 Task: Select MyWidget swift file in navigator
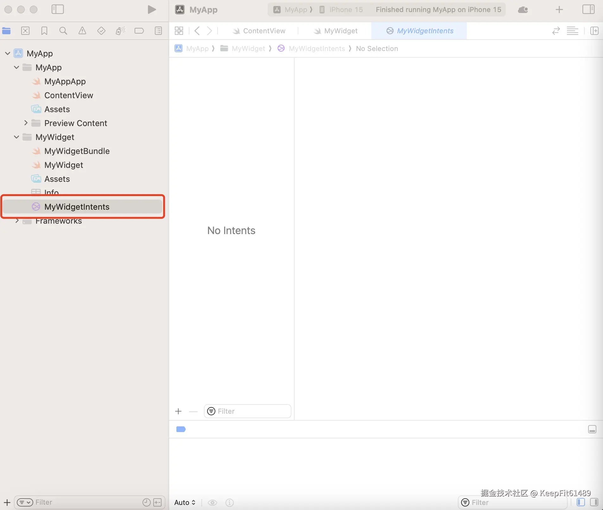point(64,165)
